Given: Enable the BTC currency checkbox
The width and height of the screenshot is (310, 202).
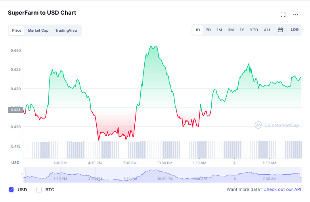Looking at the screenshot, I should coord(39,190).
